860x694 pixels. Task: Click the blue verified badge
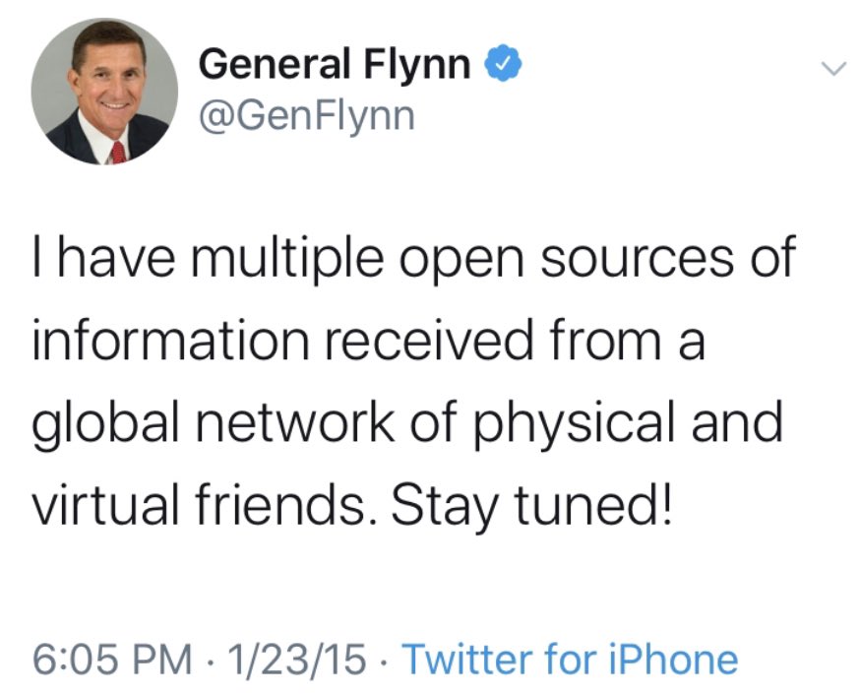pyautogui.click(x=500, y=66)
